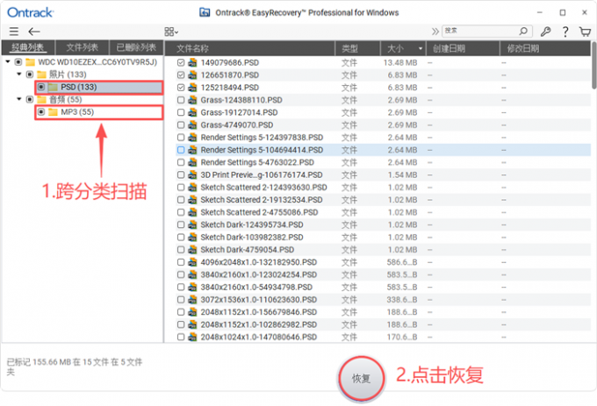Sort by 文件名称 column header
The height and width of the screenshot is (406, 597).
point(249,48)
